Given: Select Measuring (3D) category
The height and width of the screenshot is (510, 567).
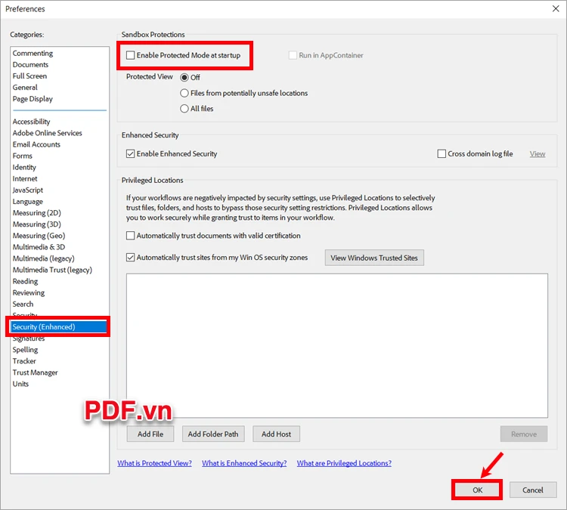Looking at the screenshot, I should pyautogui.click(x=36, y=224).
